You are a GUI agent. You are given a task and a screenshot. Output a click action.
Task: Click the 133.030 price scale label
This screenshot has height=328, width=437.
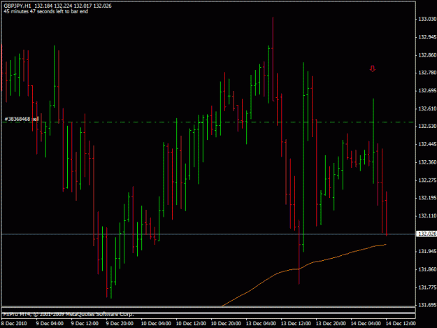pos(427,19)
